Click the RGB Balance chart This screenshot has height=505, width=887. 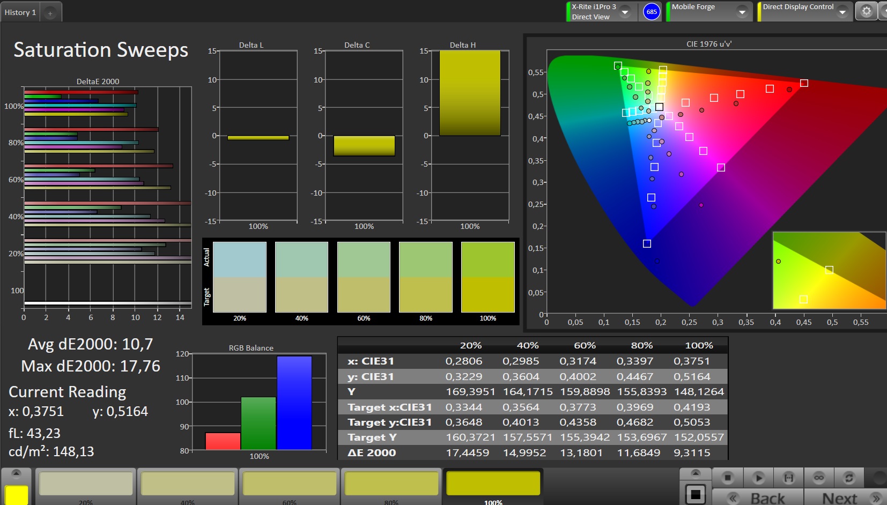click(x=259, y=402)
